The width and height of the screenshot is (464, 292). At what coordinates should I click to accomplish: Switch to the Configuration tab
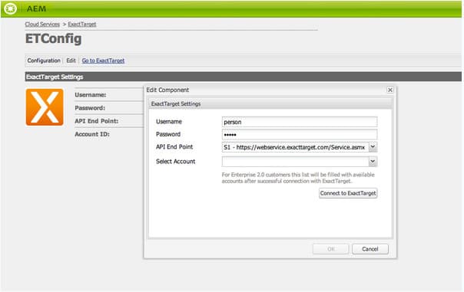[44, 61]
